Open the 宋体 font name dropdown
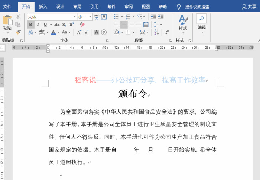 click(74, 17)
